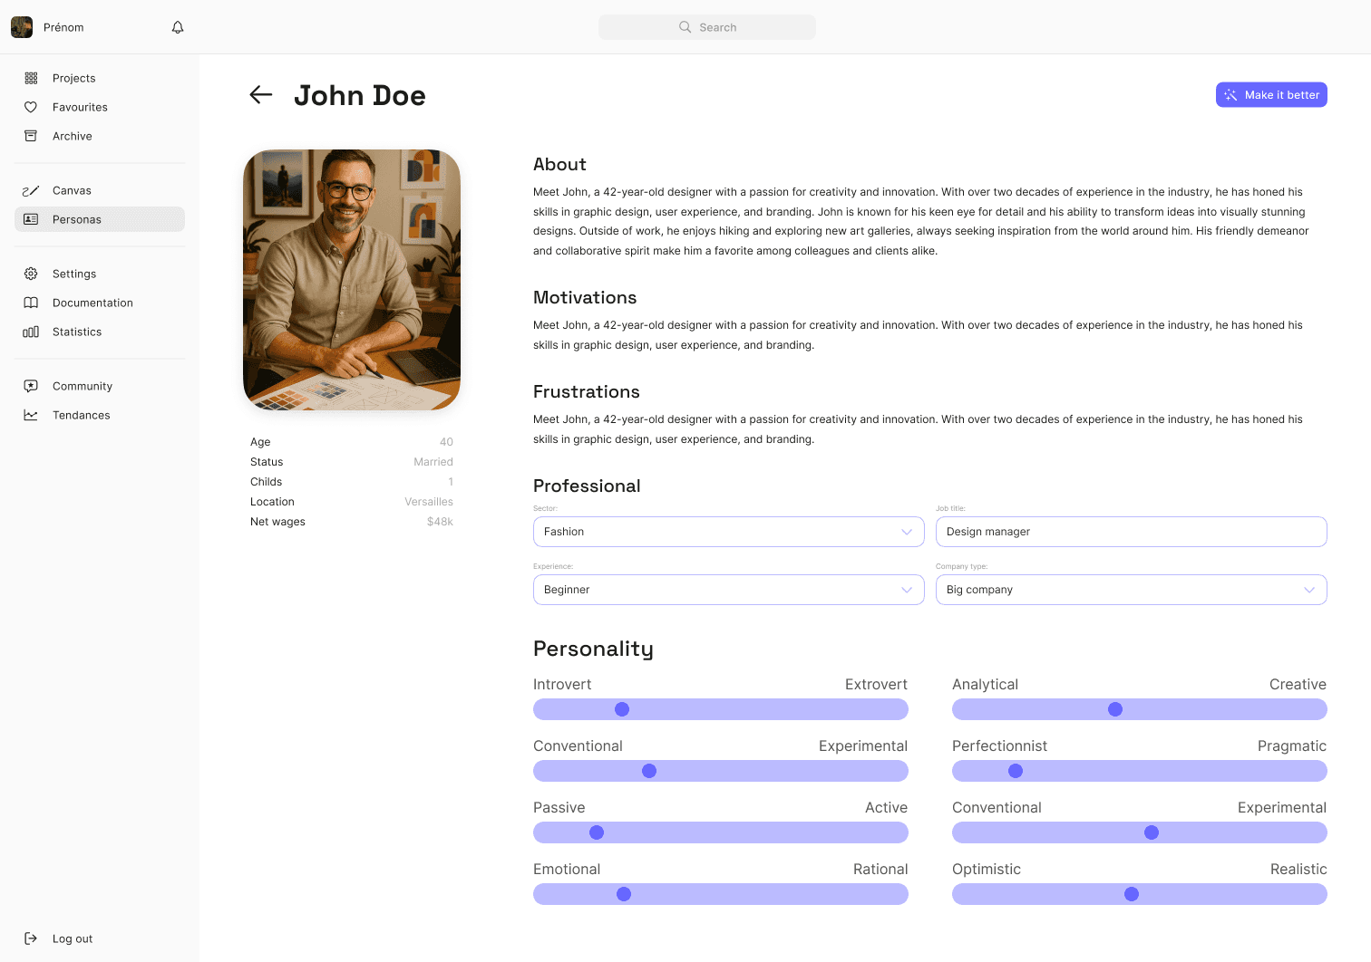1371x962 pixels.
Task: Click the Introvert–Extrovert slider handle
Action: [622, 709]
